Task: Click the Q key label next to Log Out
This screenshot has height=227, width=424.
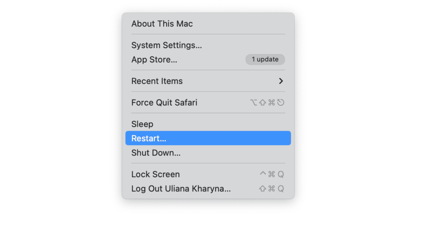Action: pos(281,189)
